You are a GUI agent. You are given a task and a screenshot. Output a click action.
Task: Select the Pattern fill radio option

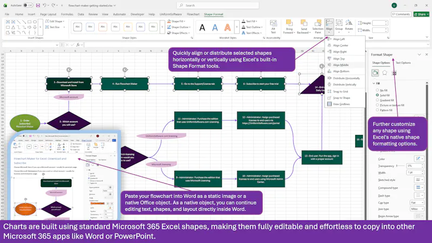point(377,110)
